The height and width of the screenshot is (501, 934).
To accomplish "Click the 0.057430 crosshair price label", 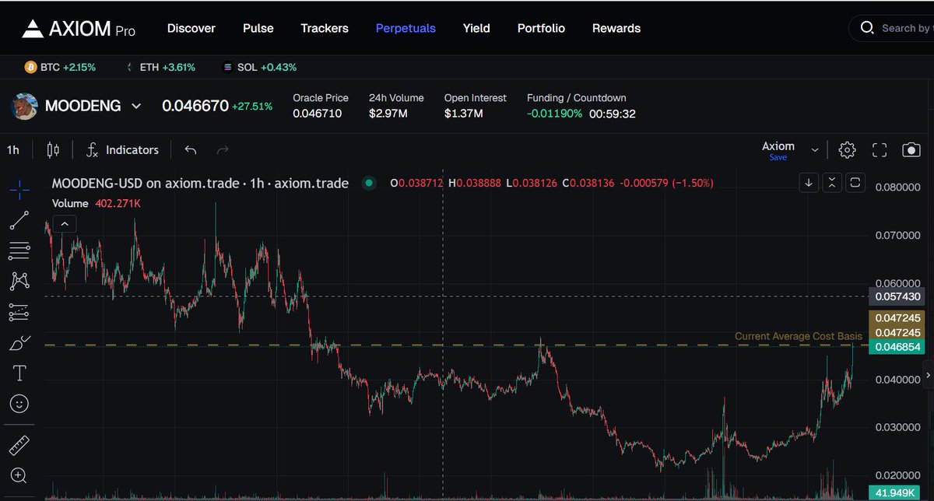I will click(x=898, y=297).
